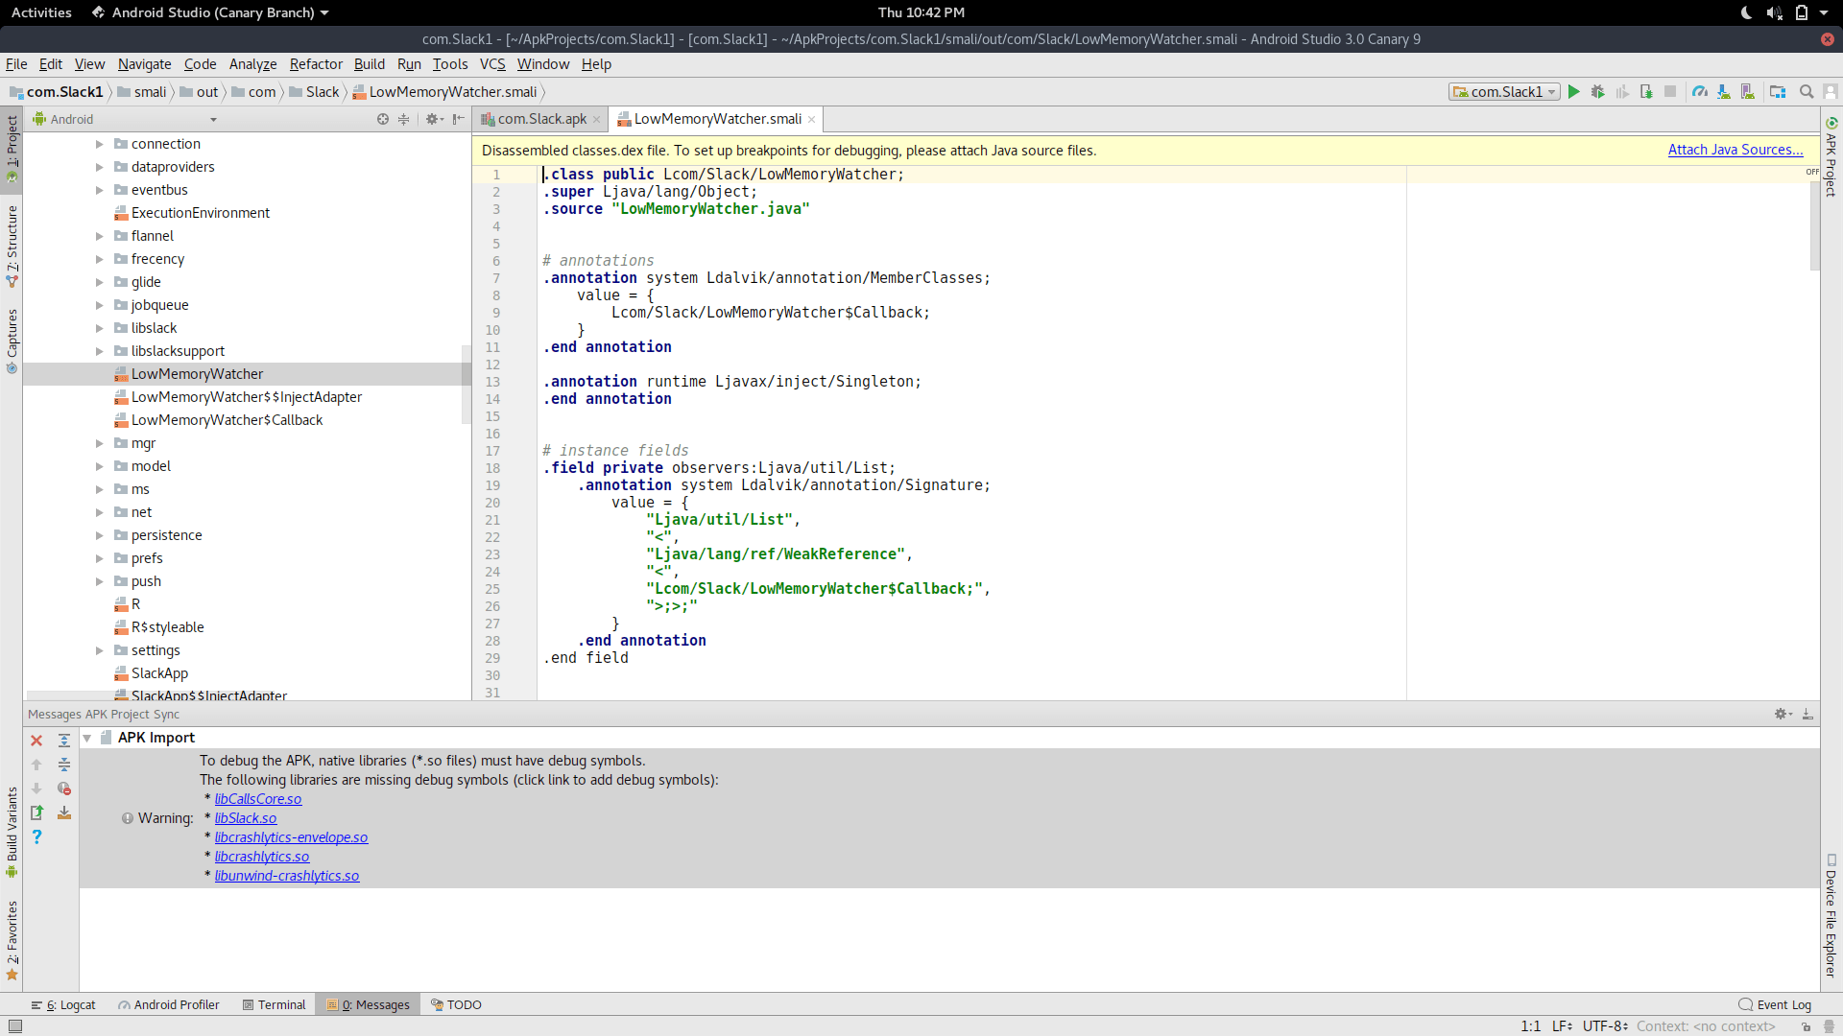Attach debugger to Android process
Viewport: 1843px width, 1036px height.
pos(1646,92)
